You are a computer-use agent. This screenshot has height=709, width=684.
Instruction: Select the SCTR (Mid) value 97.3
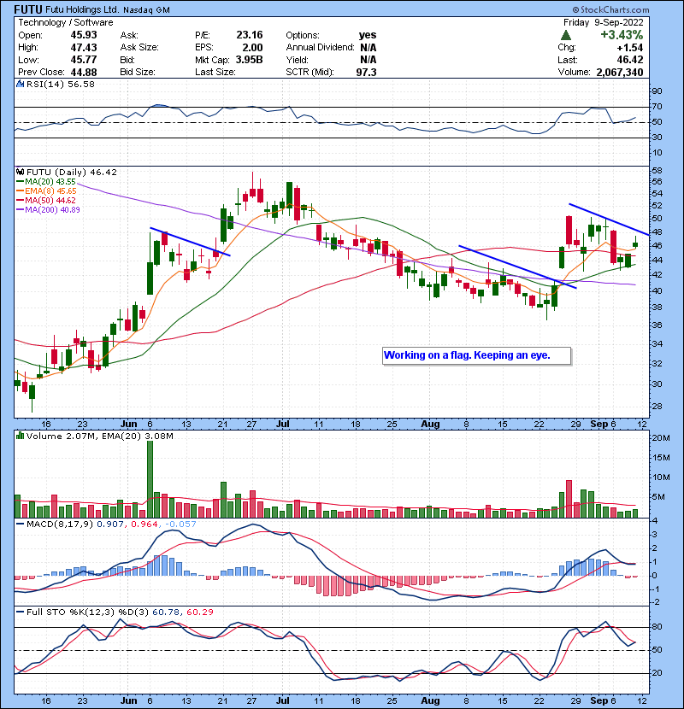click(366, 73)
